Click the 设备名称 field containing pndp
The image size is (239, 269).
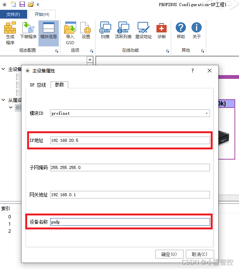pyautogui.click(x=130, y=222)
